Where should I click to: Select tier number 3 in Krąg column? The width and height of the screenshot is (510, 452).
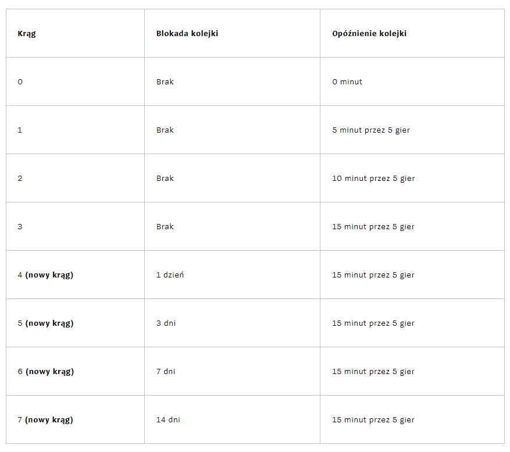pyautogui.click(x=20, y=227)
